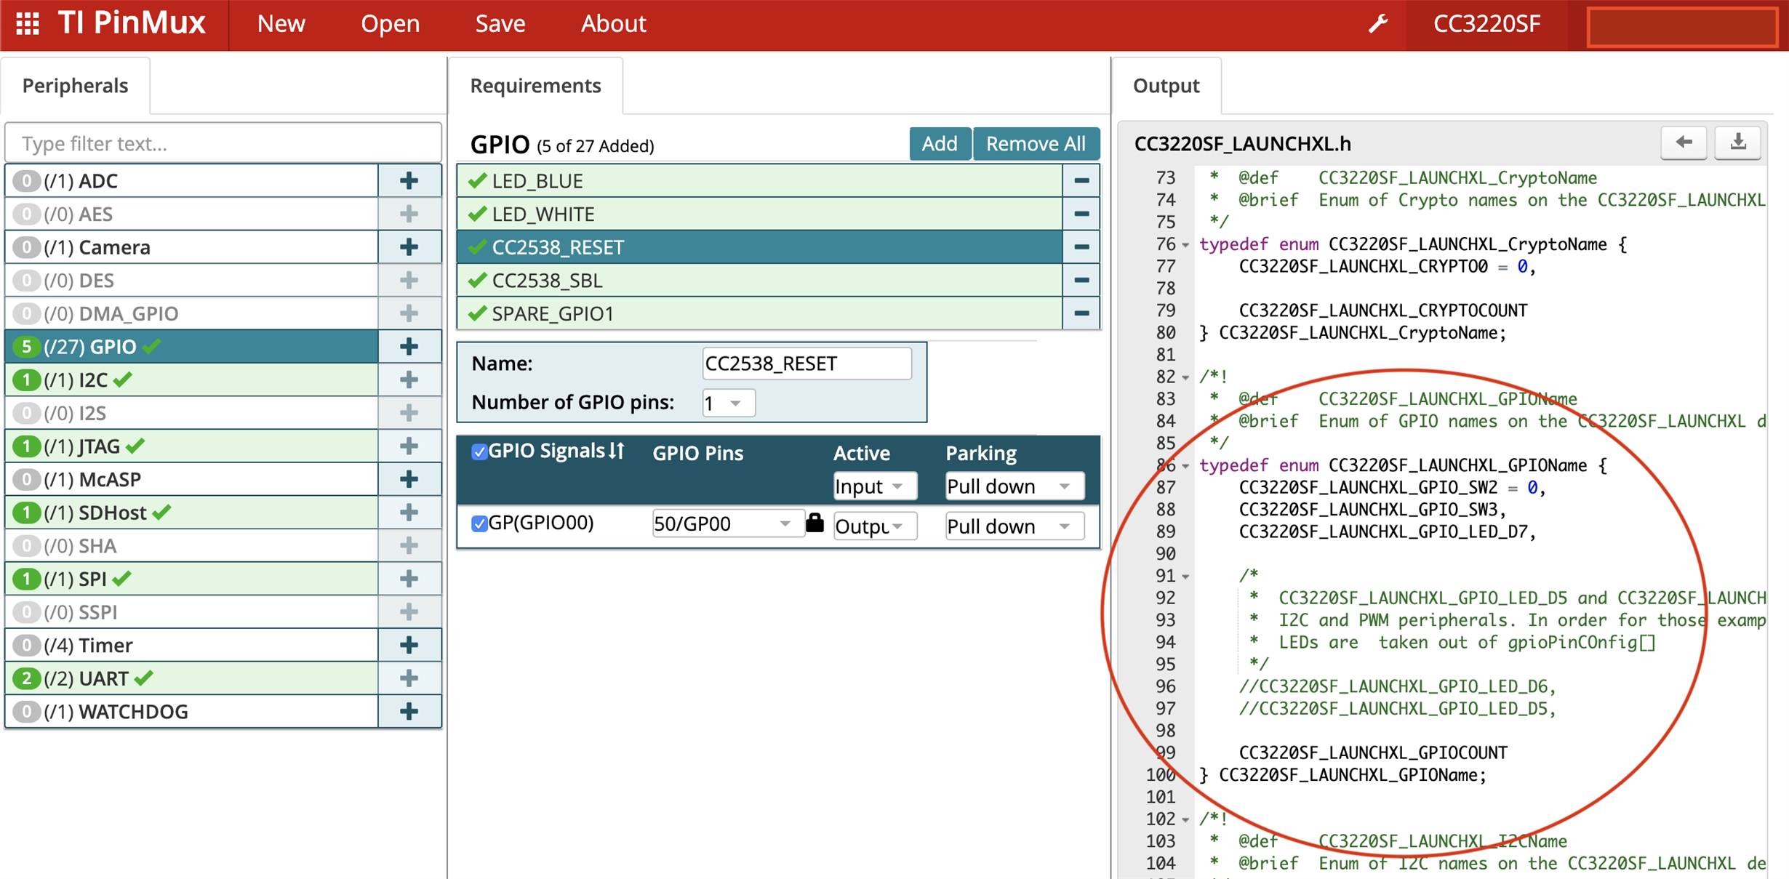Add a Timer using its plus icon
Viewport: 1789px width, 879px height.
pos(409,645)
